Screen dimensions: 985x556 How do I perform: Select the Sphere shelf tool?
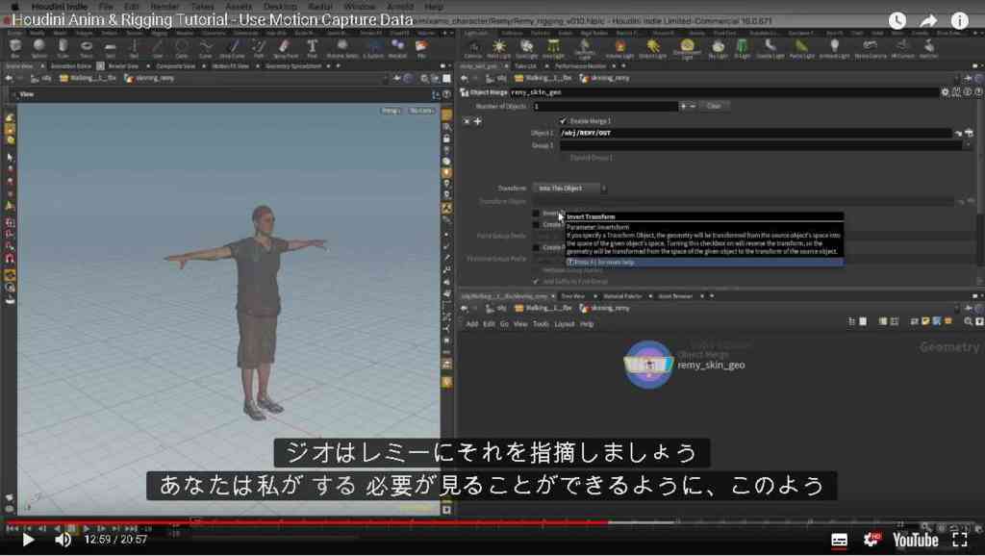38,48
